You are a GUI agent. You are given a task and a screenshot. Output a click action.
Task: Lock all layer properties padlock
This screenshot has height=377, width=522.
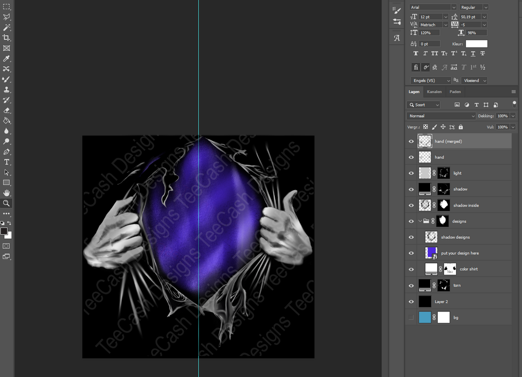(x=461, y=127)
